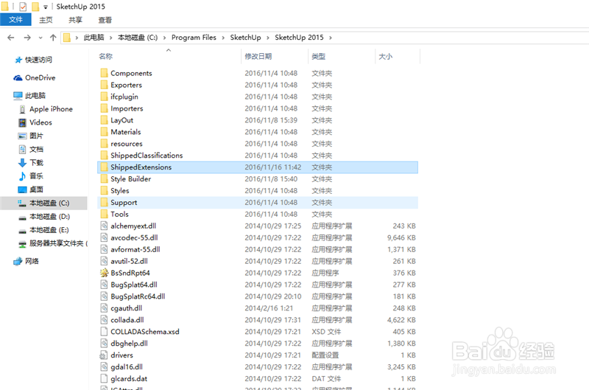The height and width of the screenshot is (390, 589).
Task: Click the quick access new folder icon
Action: click(x=35, y=7)
